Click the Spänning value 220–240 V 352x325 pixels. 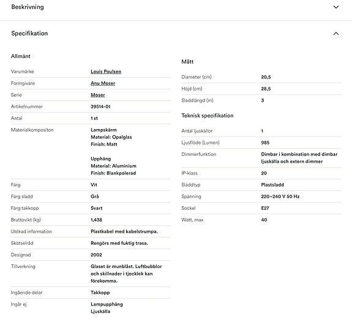point(280,196)
